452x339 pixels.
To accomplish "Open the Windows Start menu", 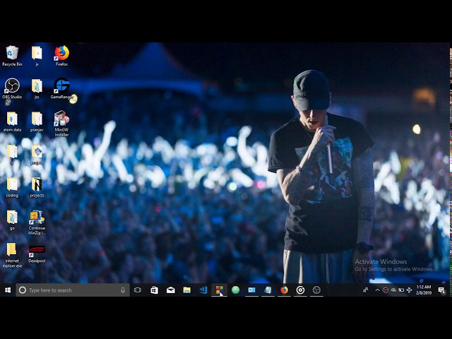I will 8,290.
